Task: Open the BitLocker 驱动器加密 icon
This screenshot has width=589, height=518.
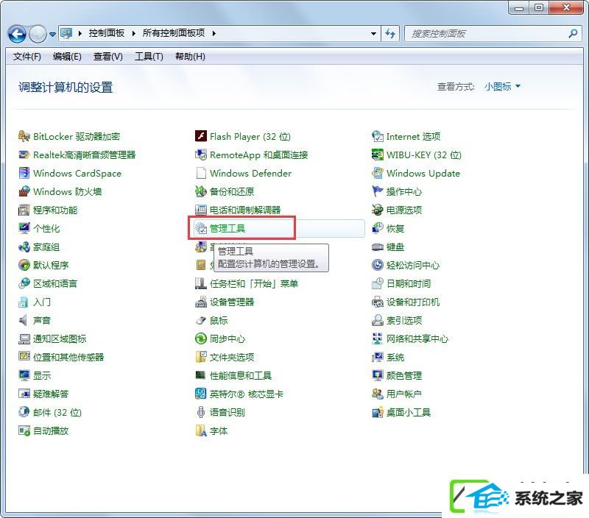Action: 24,136
